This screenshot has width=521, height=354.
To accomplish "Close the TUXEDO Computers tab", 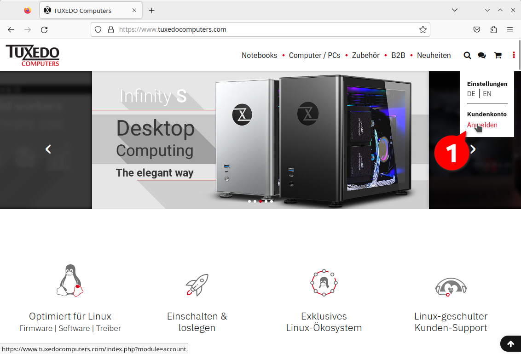I will (134, 10).
